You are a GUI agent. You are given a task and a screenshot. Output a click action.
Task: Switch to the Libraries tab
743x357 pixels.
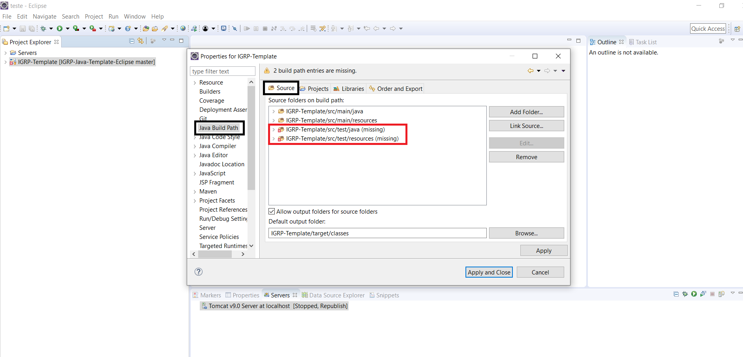click(349, 88)
